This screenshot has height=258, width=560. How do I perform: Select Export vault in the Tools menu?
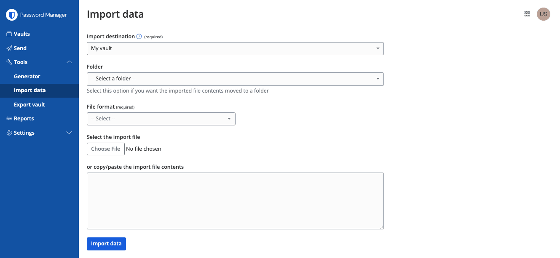(x=30, y=104)
